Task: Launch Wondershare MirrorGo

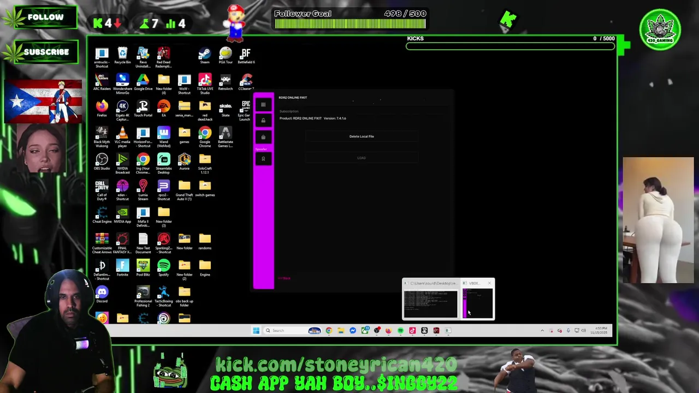Action: coord(122,85)
